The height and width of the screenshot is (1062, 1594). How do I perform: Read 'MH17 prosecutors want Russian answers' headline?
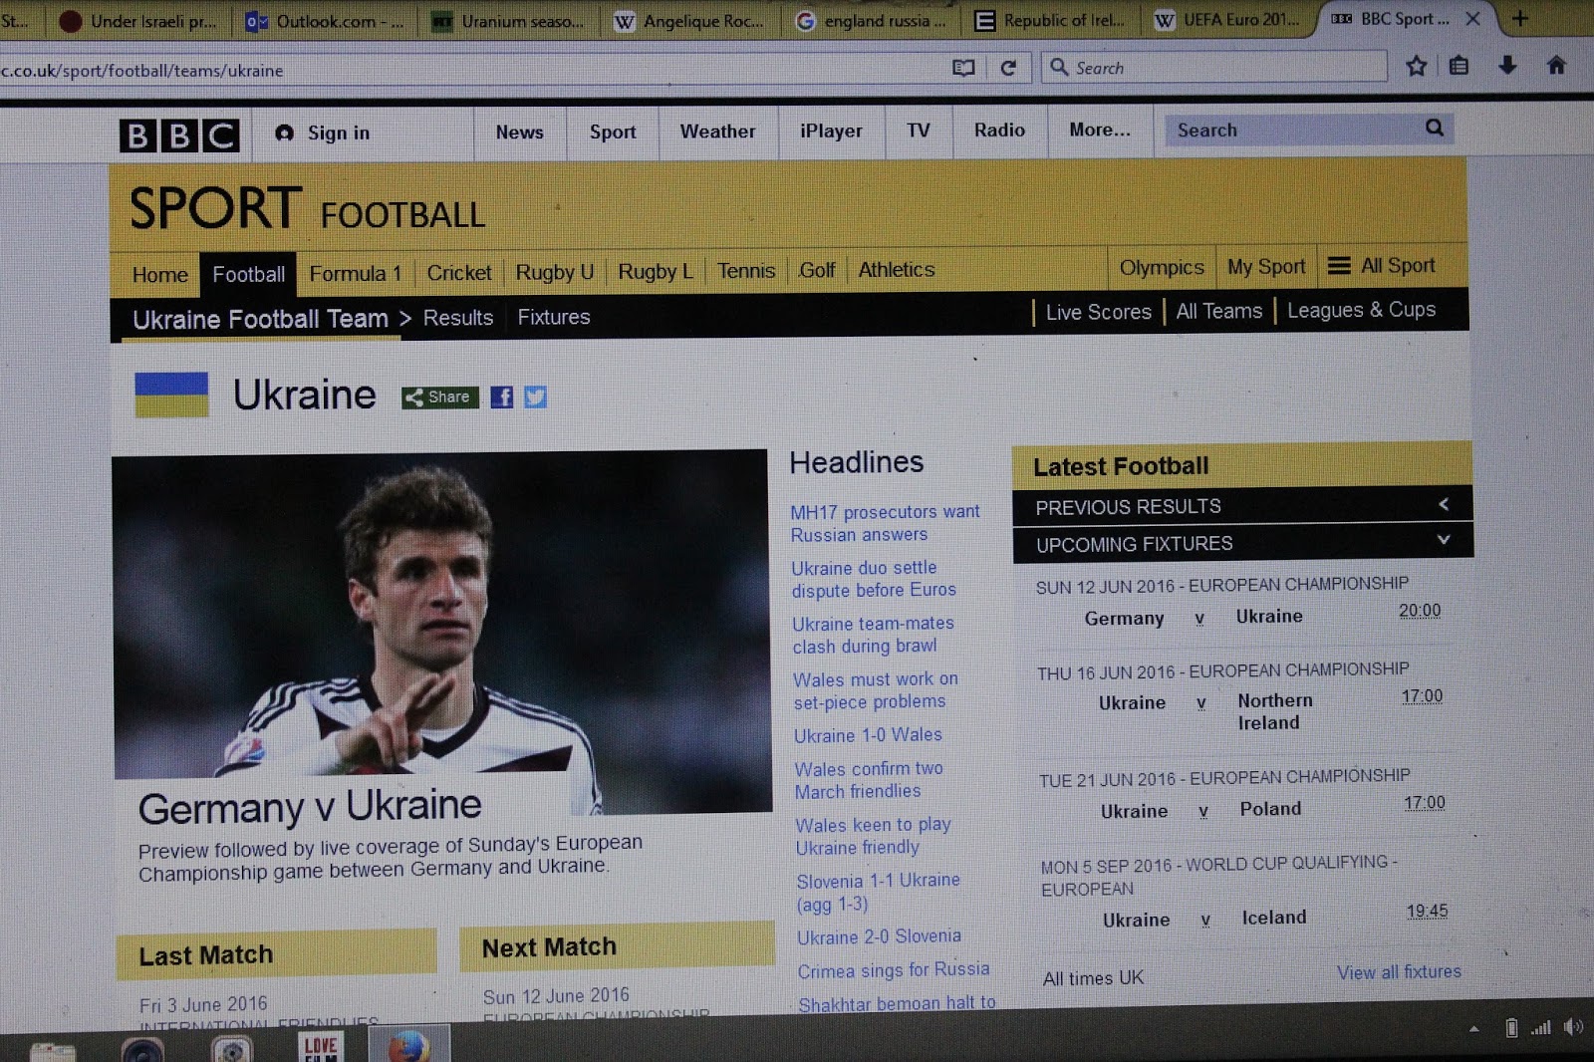(886, 523)
